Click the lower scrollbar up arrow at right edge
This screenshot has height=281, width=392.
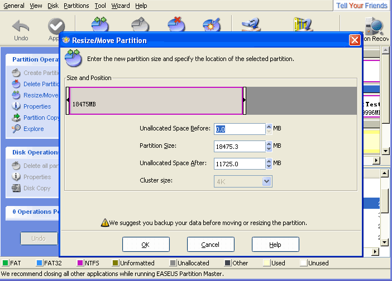(385, 173)
